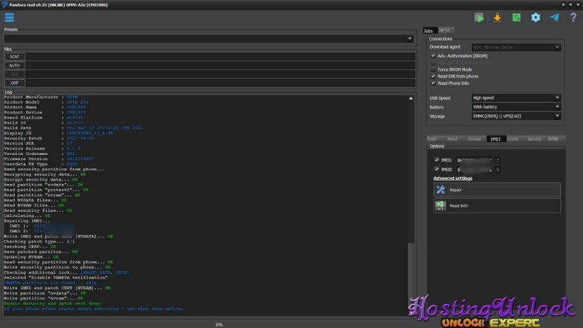Click the AUTH file button
The width and height of the screenshot is (583, 328).
14,66
